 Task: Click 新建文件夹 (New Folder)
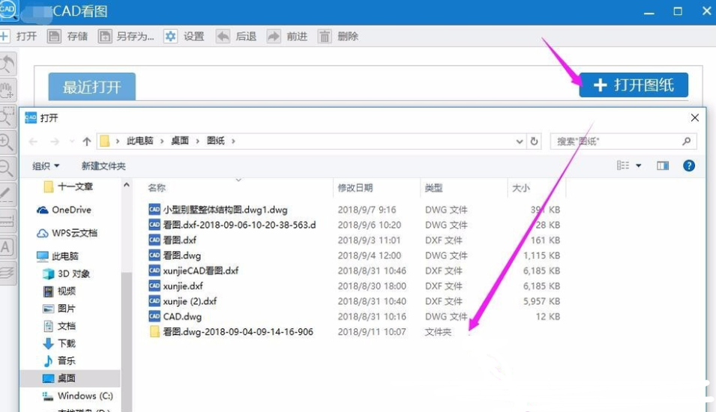coord(103,166)
